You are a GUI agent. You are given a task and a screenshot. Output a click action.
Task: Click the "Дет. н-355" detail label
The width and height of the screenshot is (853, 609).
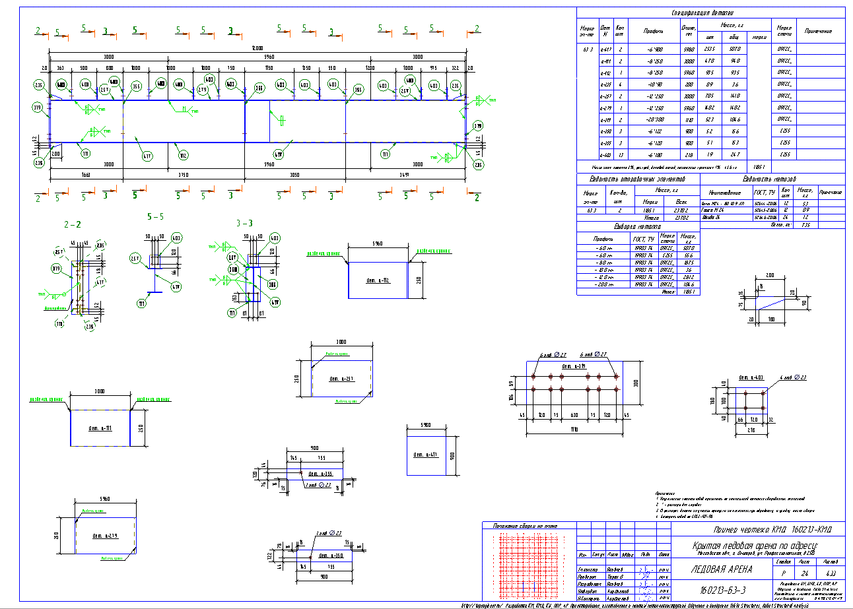coord(322,474)
